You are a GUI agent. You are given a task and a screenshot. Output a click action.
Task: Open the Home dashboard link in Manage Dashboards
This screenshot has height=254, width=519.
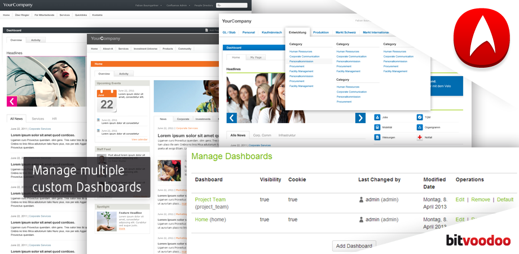[x=201, y=220]
